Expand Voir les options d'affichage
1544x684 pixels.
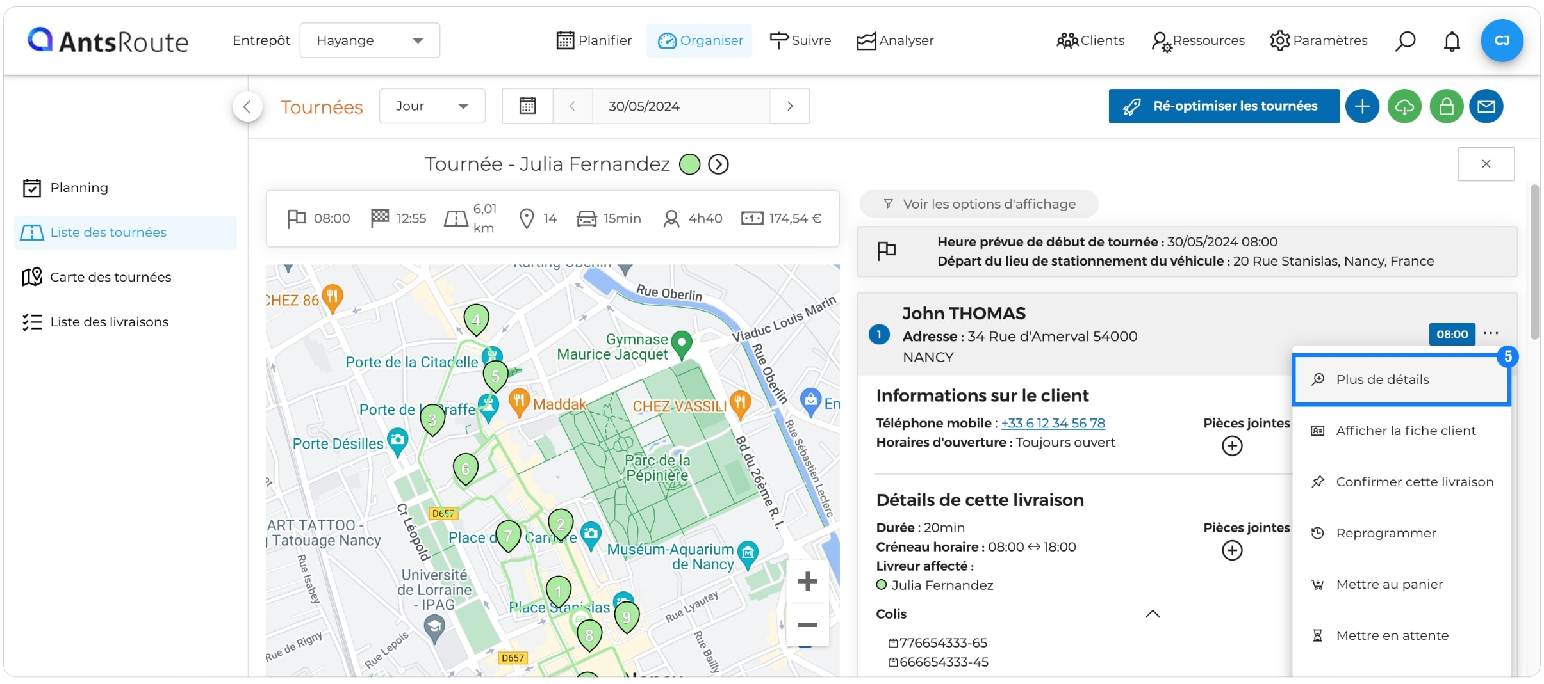click(978, 204)
